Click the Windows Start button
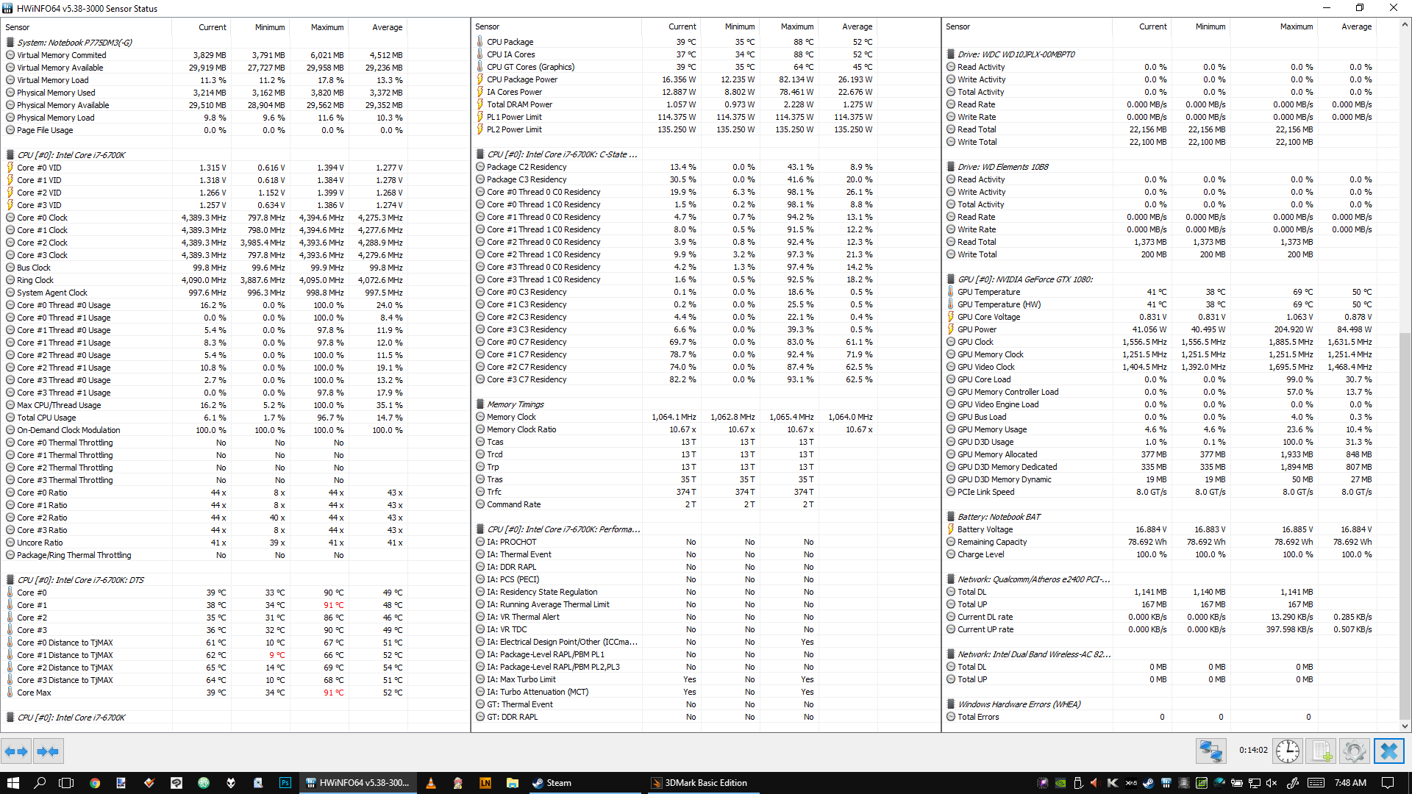Screen dimensions: 1412x794 [x=13, y=783]
